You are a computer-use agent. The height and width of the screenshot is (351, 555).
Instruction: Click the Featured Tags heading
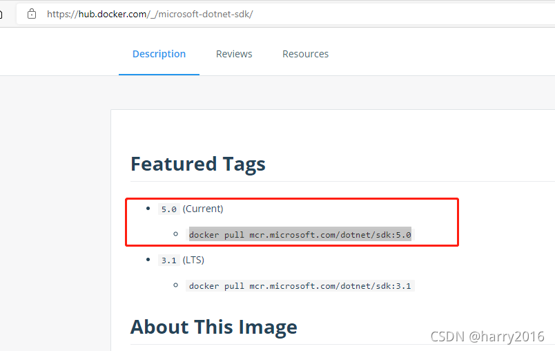tap(198, 164)
